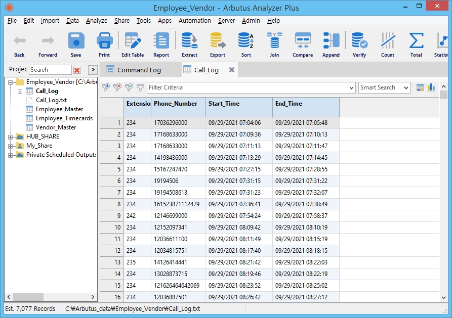Select the Sort tool

point(246,44)
